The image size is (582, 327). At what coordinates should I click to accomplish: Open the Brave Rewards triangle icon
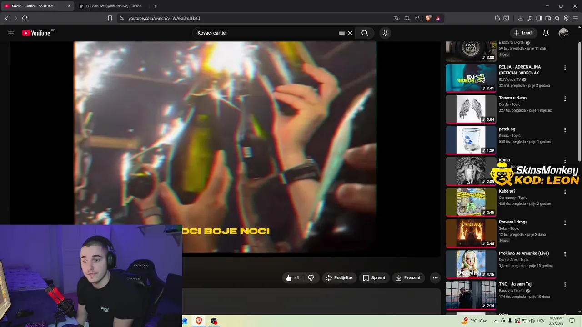tap(438, 18)
